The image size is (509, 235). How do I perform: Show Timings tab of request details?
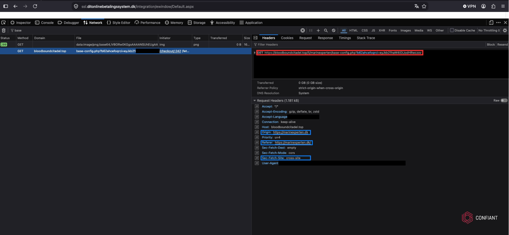pyautogui.click(x=345, y=38)
